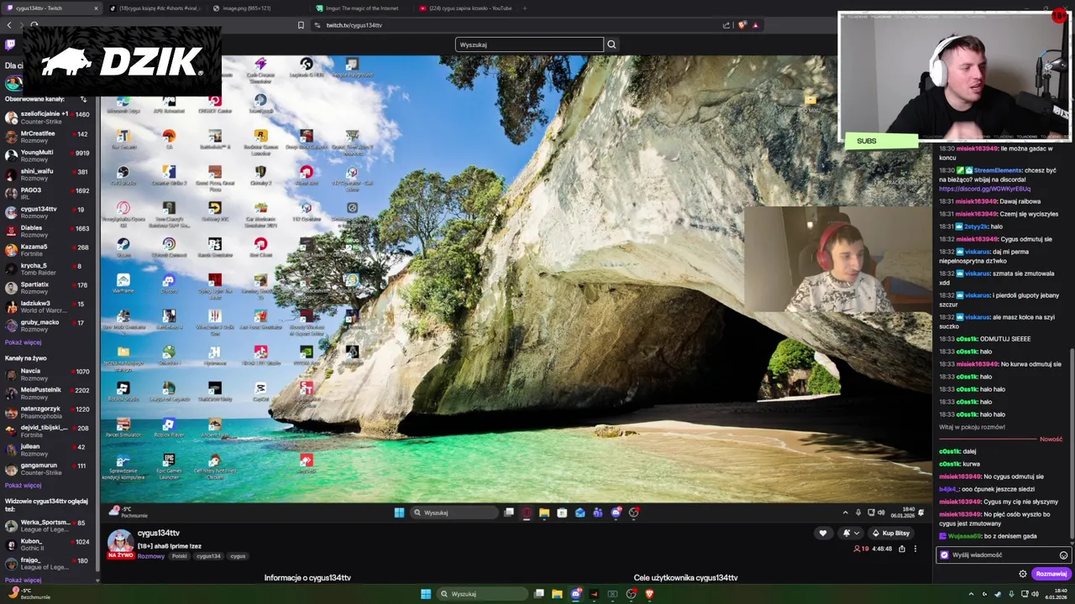Open Logitech G HUB desktop icon
The image size is (1075, 604).
pos(307,68)
